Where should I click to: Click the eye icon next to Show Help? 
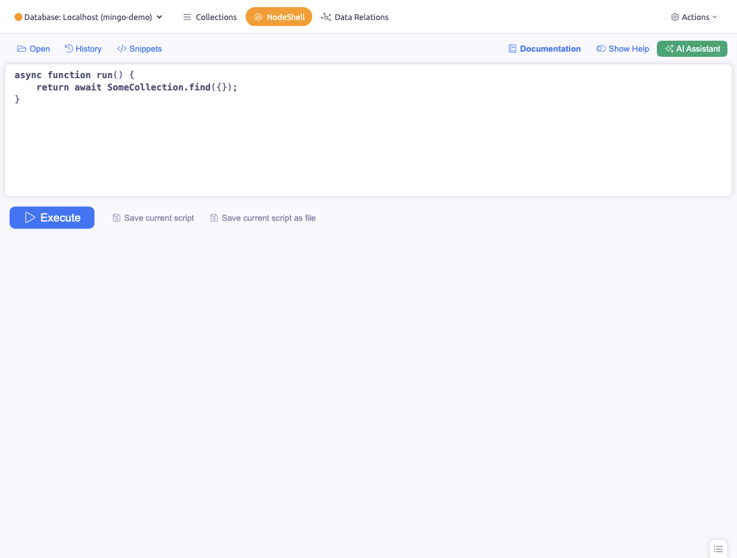coord(601,48)
